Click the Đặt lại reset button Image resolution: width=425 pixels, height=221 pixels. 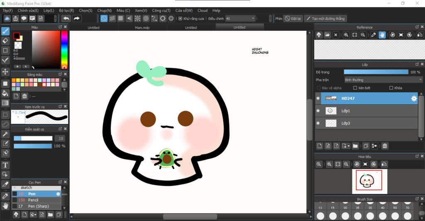coord(293,18)
